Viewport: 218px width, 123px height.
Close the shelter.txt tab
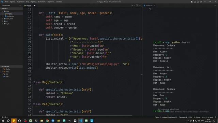click(x=154, y=5)
